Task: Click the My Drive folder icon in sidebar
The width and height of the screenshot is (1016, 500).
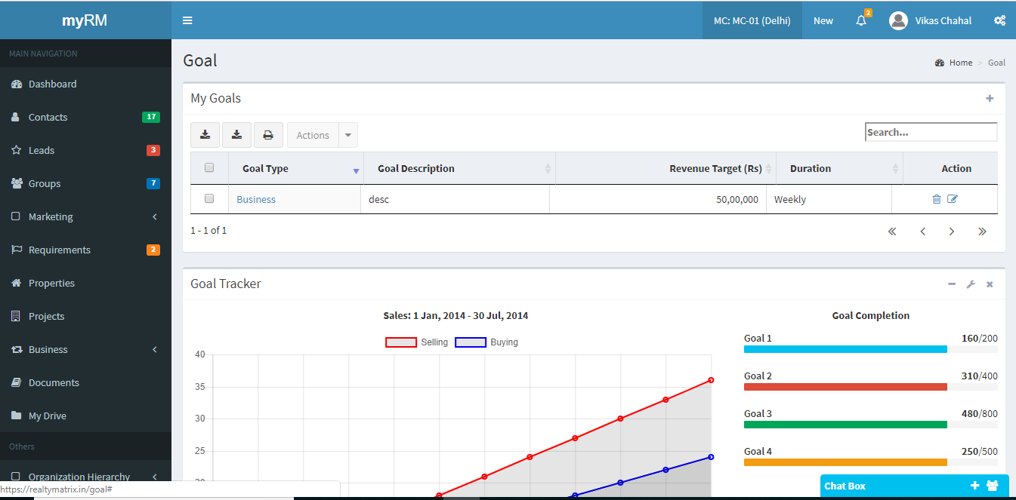Action: pos(16,416)
